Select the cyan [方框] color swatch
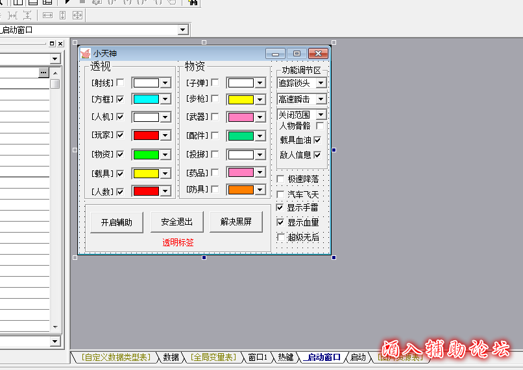Image resolution: width=523 pixels, height=370 pixels. (146, 99)
